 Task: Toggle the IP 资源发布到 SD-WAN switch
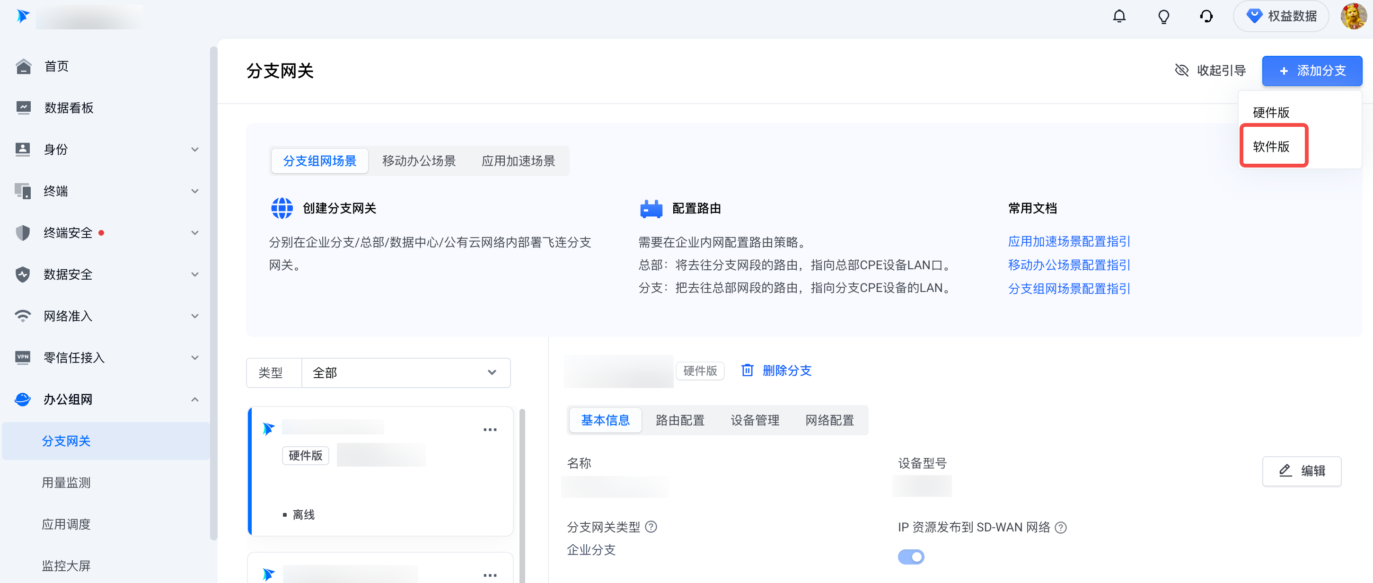910,557
